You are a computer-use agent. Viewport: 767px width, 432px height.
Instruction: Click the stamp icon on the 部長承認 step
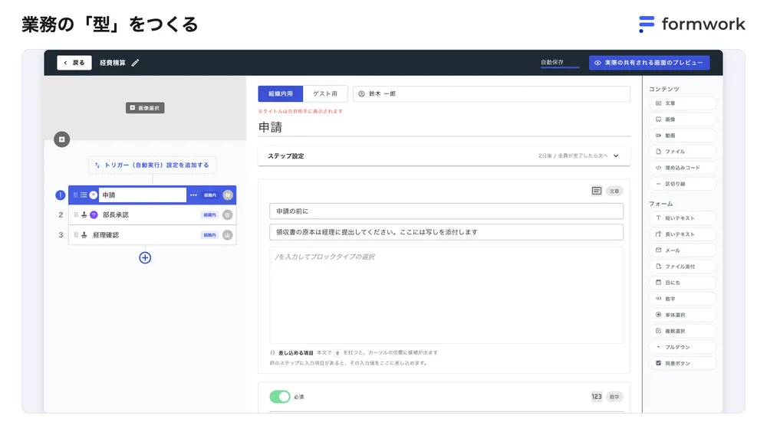84,214
